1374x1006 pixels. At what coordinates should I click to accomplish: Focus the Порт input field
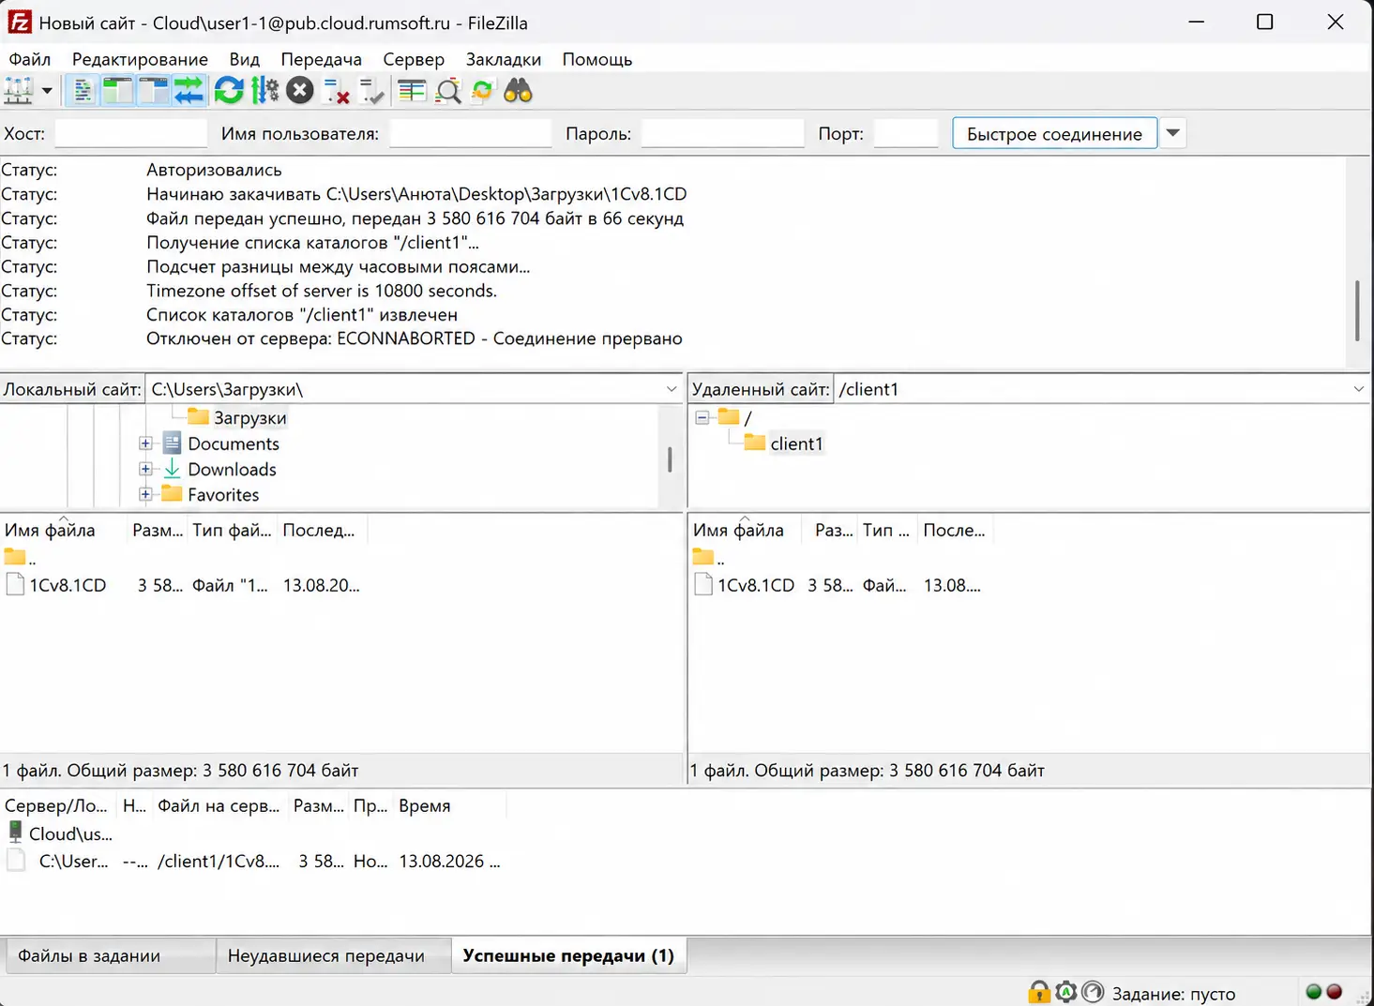click(x=905, y=133)
